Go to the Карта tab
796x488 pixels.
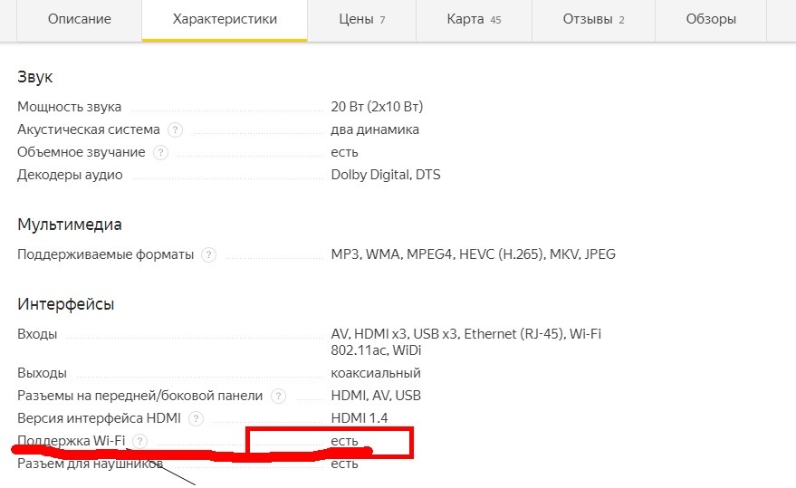point(474,19)
